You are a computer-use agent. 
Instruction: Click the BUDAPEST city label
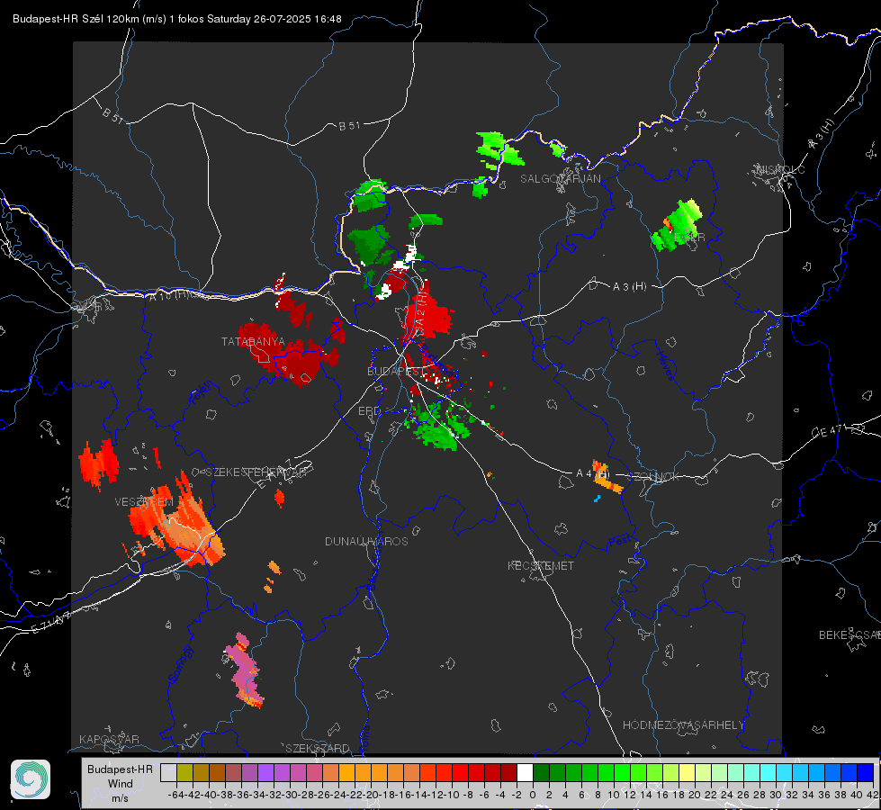(x=396, y=372)
